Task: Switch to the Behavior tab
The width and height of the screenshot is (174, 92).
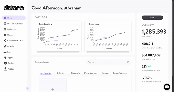Action: click(61, 73)
